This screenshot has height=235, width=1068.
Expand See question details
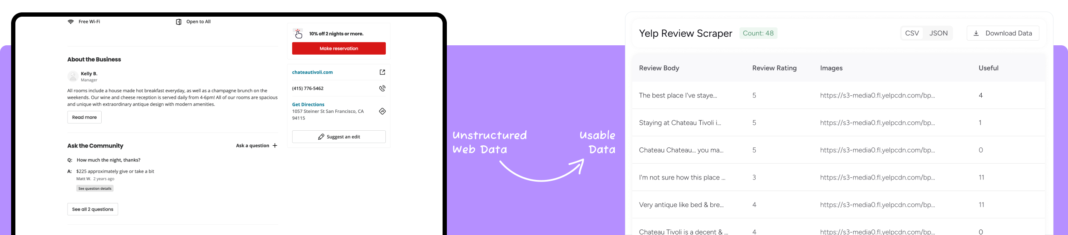point(95,188)
